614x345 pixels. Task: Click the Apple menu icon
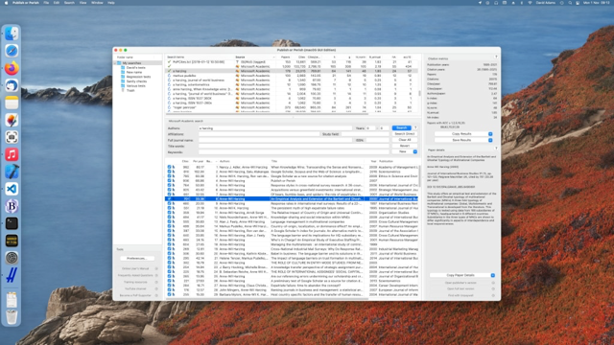coord(6,3)
